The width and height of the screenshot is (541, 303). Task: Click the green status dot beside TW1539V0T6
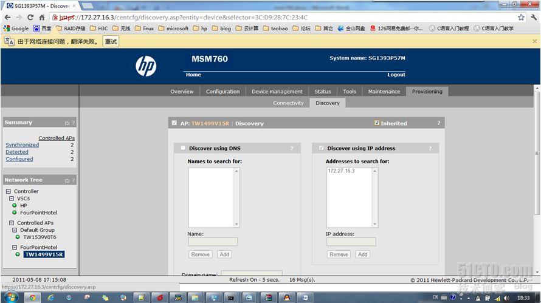tap(18, 237)
